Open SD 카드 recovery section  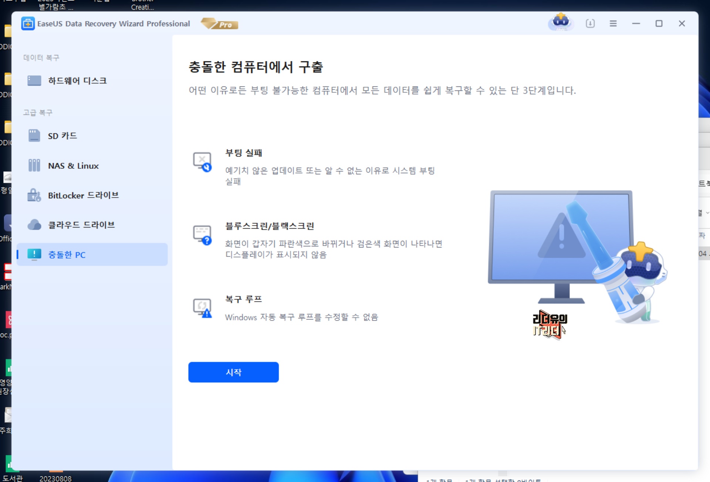62,136
